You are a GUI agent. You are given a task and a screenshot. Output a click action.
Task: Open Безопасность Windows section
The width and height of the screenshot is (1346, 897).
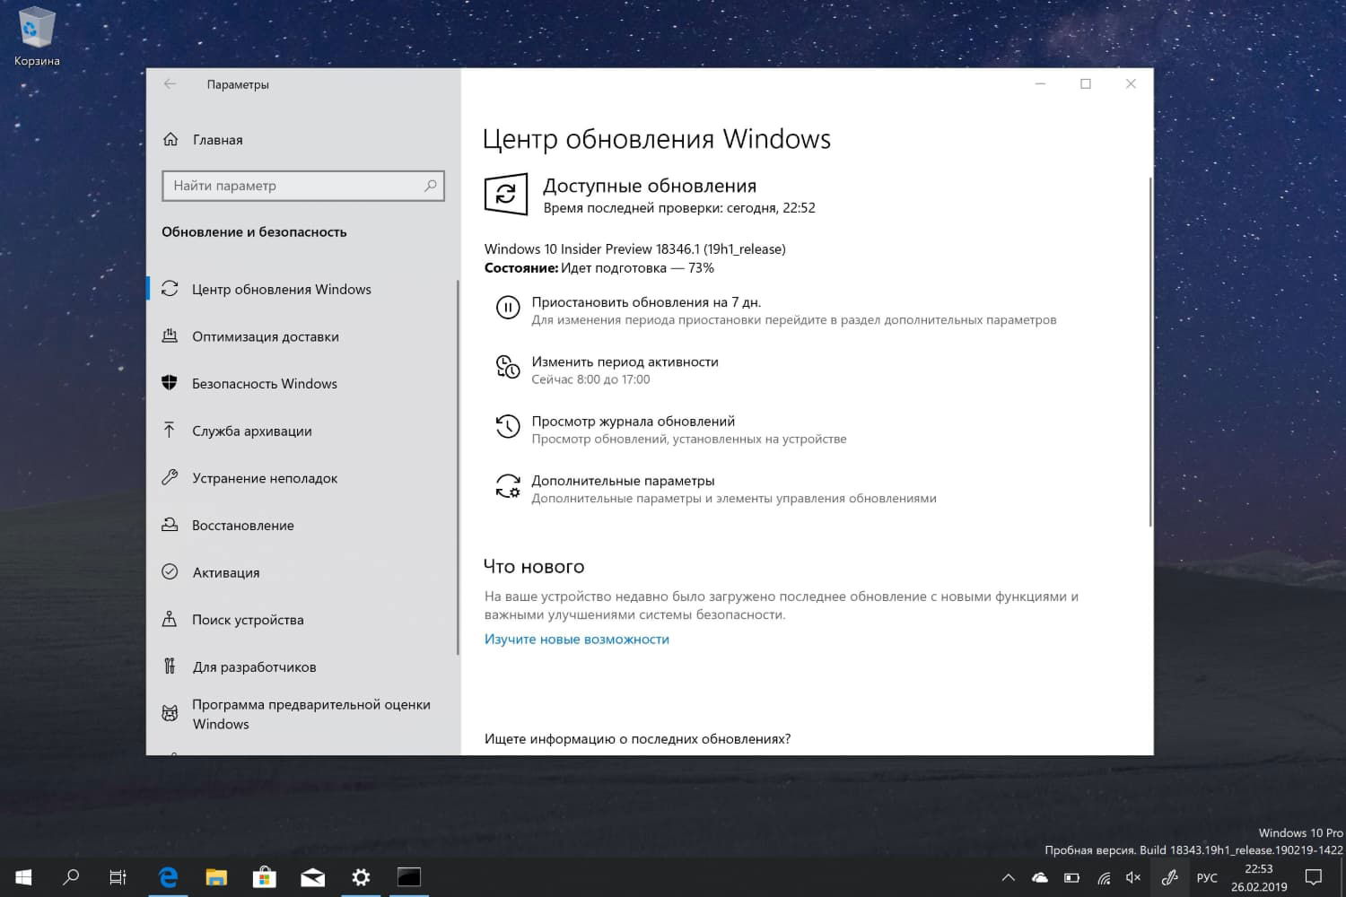point(265,383)
